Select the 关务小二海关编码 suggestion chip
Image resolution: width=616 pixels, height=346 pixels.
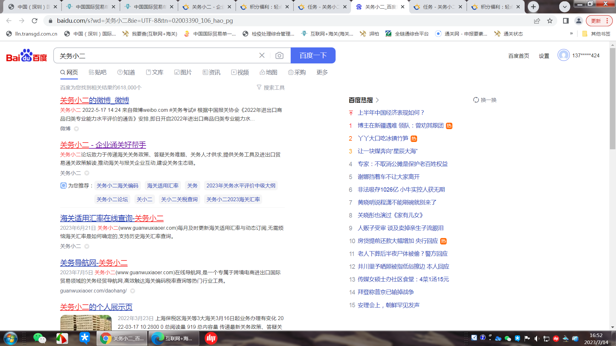pos(117,186)
